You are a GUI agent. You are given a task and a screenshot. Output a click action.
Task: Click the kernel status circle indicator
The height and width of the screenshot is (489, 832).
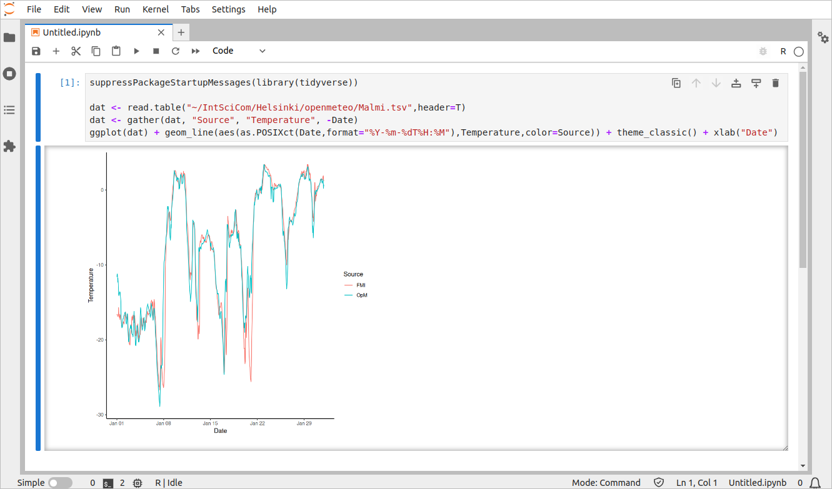coord(798,52)
